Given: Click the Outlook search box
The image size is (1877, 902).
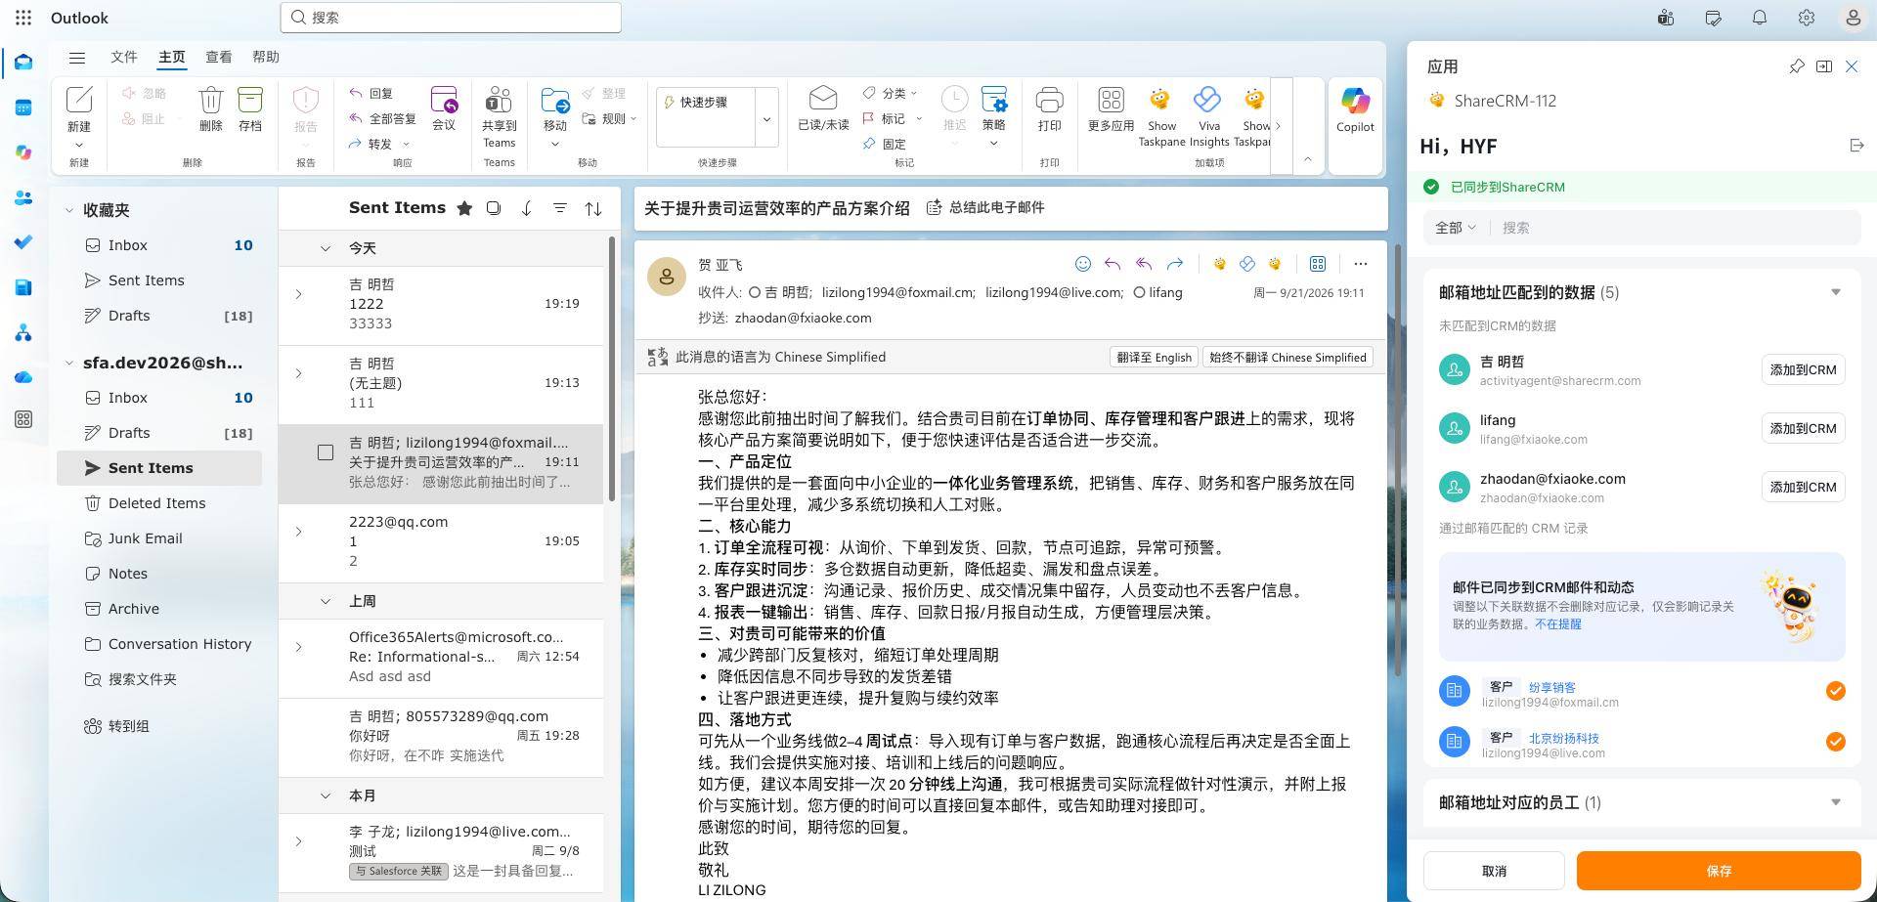Looking at the screenshot, I should [451, 18].
